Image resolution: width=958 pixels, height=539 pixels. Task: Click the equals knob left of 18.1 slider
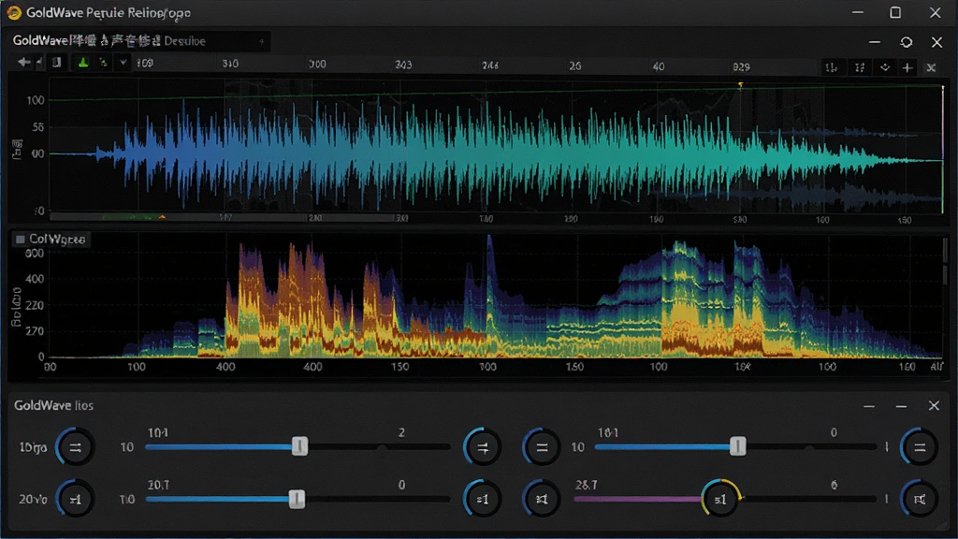tap(542, 447)
